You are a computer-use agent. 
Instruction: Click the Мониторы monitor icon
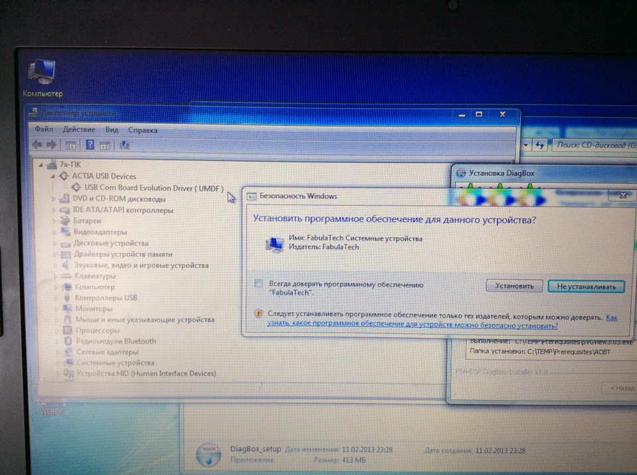67,308
